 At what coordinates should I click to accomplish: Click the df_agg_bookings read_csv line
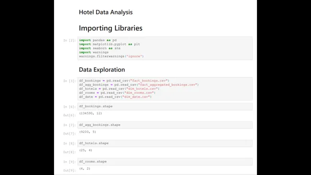point(139,85)
